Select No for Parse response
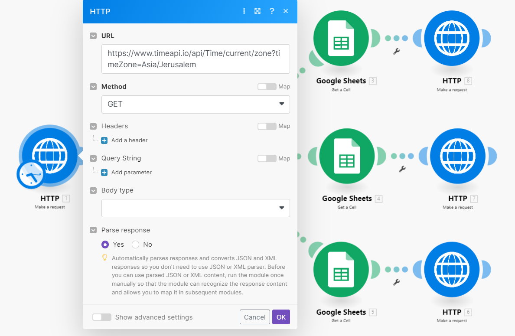 pos(135,245)
